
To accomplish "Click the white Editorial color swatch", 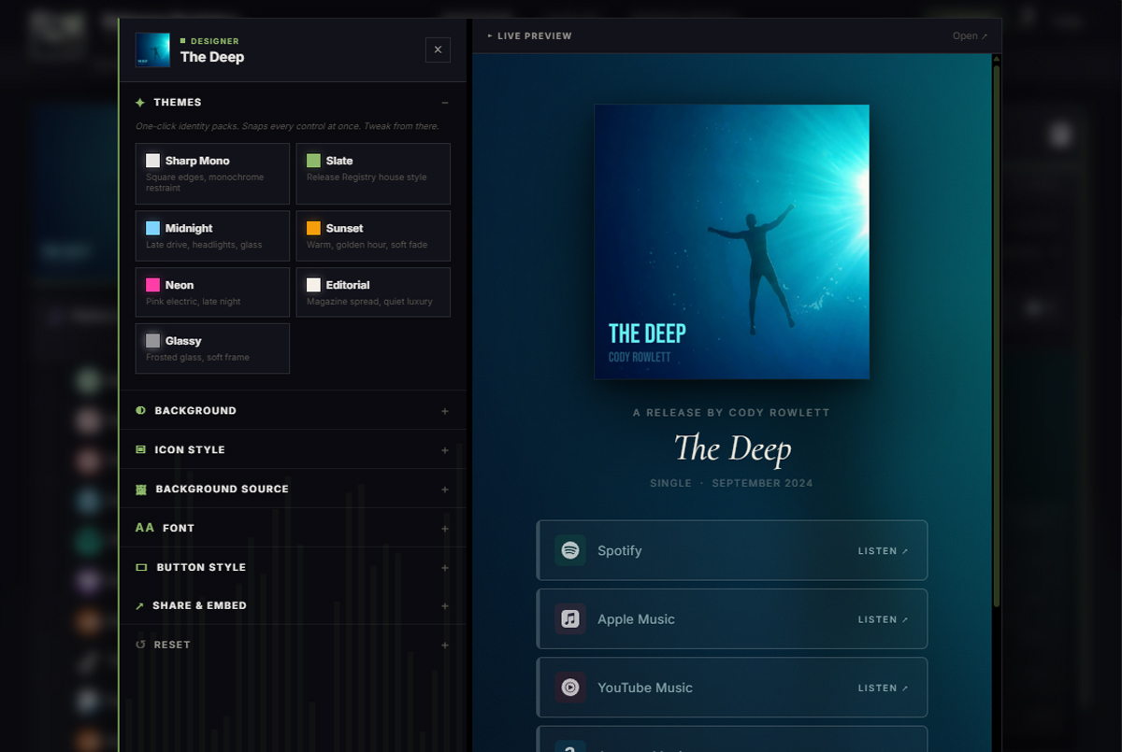I will coord(313,285).
